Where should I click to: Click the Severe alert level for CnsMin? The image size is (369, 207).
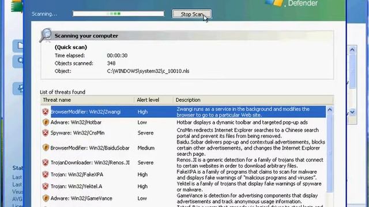[x=145, y=133]
